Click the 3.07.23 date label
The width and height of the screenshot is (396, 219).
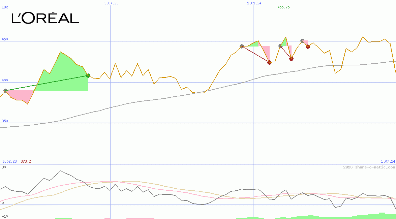(x=111, y=3)
